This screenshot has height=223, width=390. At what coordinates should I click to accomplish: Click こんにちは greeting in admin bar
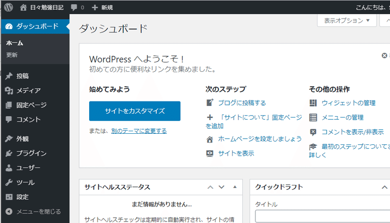click(372, 7)
